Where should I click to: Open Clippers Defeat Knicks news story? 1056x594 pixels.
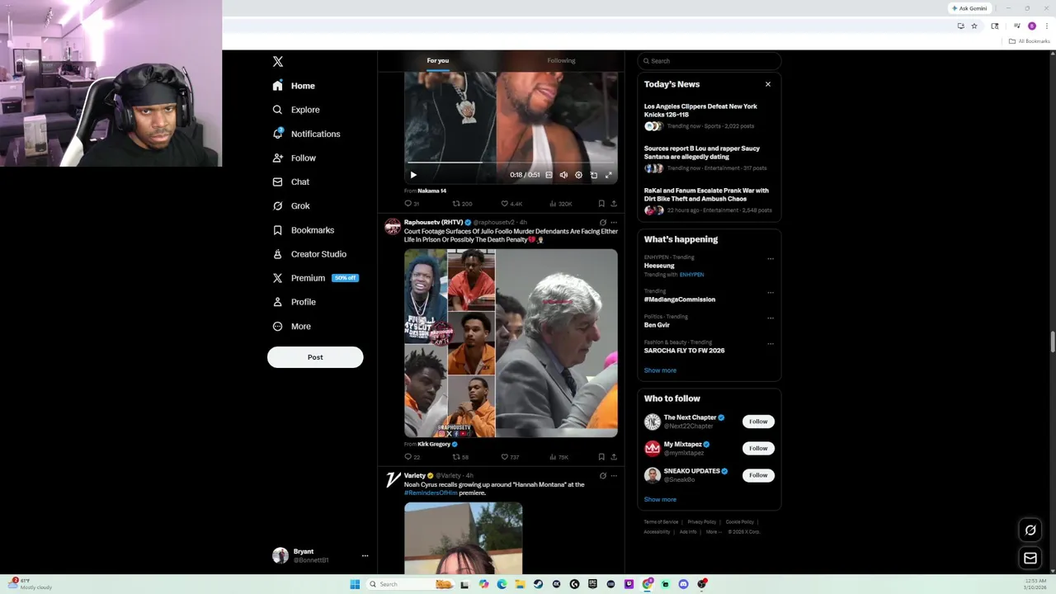point(709,116)
